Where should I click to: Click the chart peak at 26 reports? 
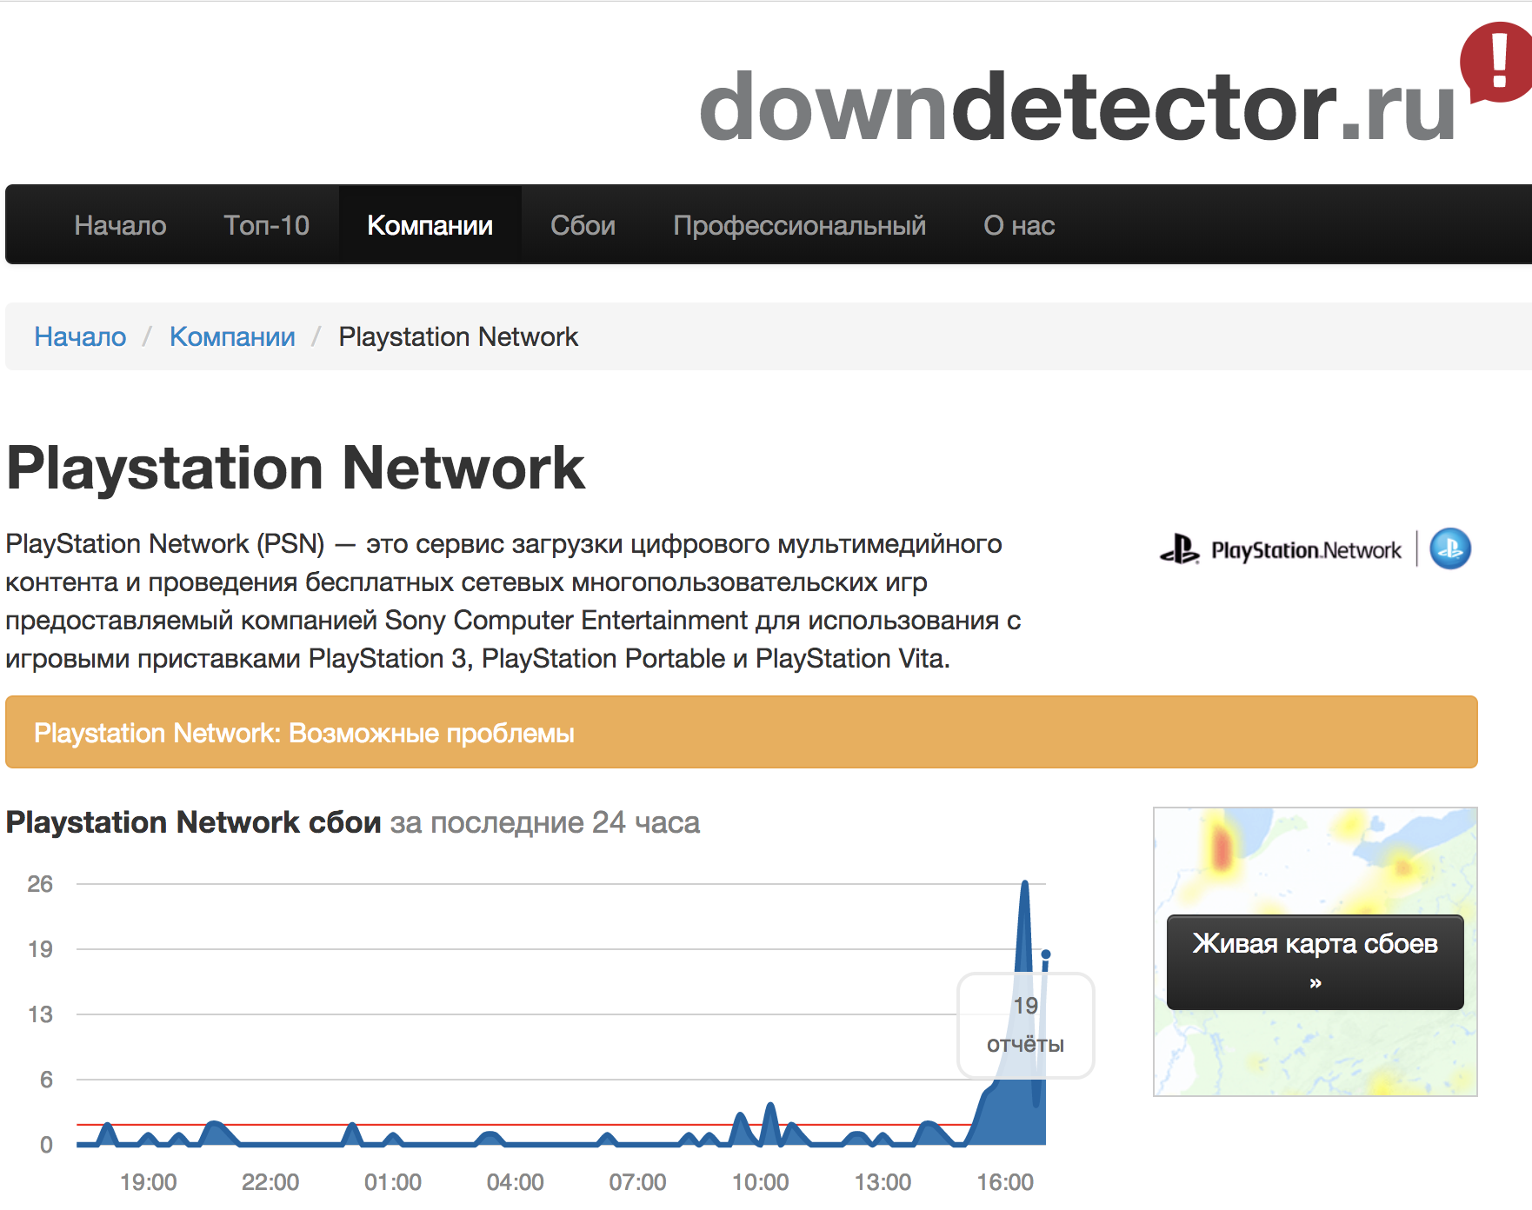point(1025,884)
